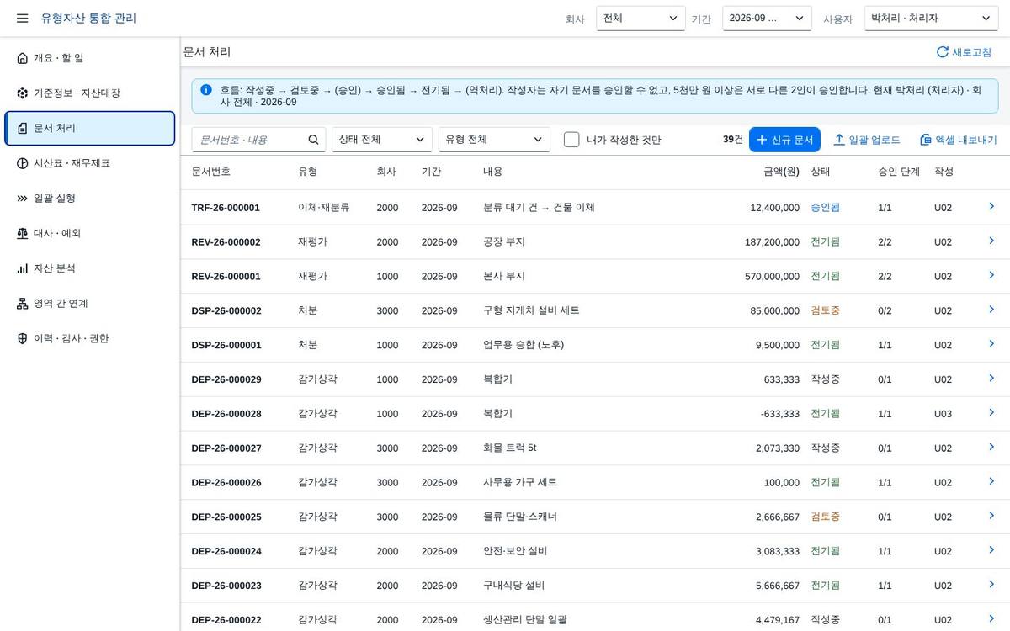Toggle the 내가 작성한 것만 checkbox
Viewport: 1010px width, 631px height.
pos(571,140)
